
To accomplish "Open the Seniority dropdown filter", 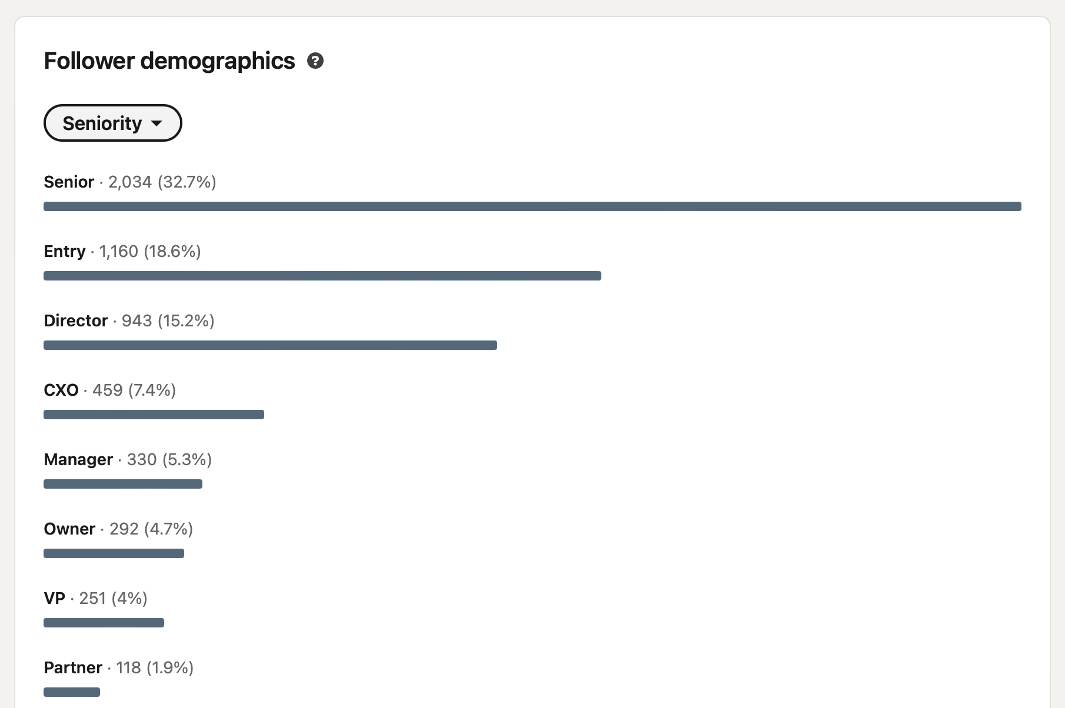I will 112,123.
